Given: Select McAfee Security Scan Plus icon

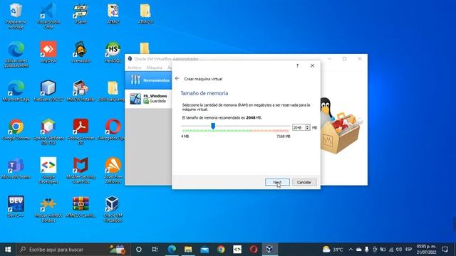Looking at the screenshot, I should click(x=81, y=171).
